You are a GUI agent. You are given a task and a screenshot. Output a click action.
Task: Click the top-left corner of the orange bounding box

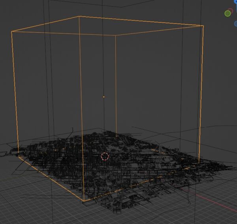point(12,32)
